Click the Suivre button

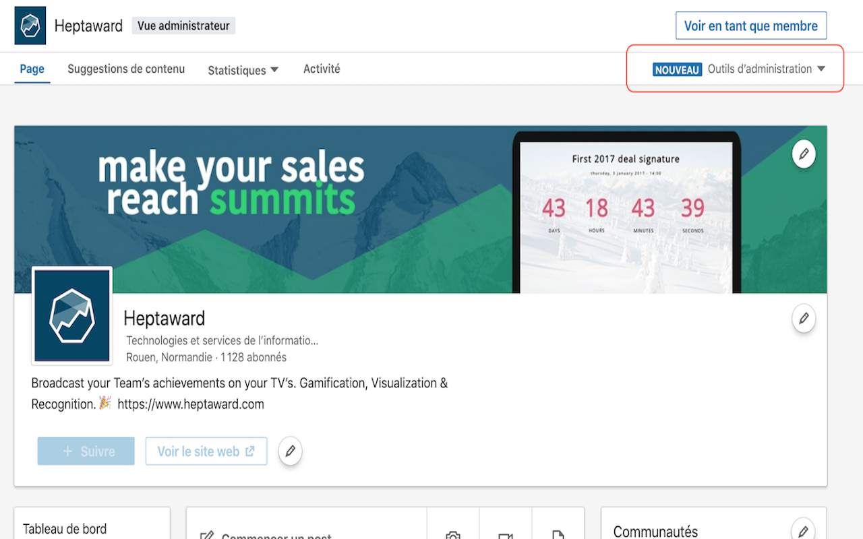click(86, 451)
